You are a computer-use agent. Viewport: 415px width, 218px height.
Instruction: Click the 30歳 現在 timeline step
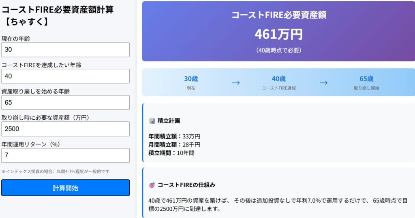coord(191,83)
